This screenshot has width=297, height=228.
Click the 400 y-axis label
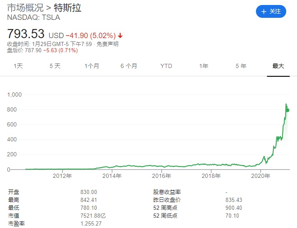(x=12, y=139)
